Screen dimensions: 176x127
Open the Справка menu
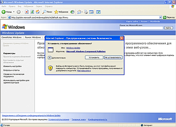48,7
